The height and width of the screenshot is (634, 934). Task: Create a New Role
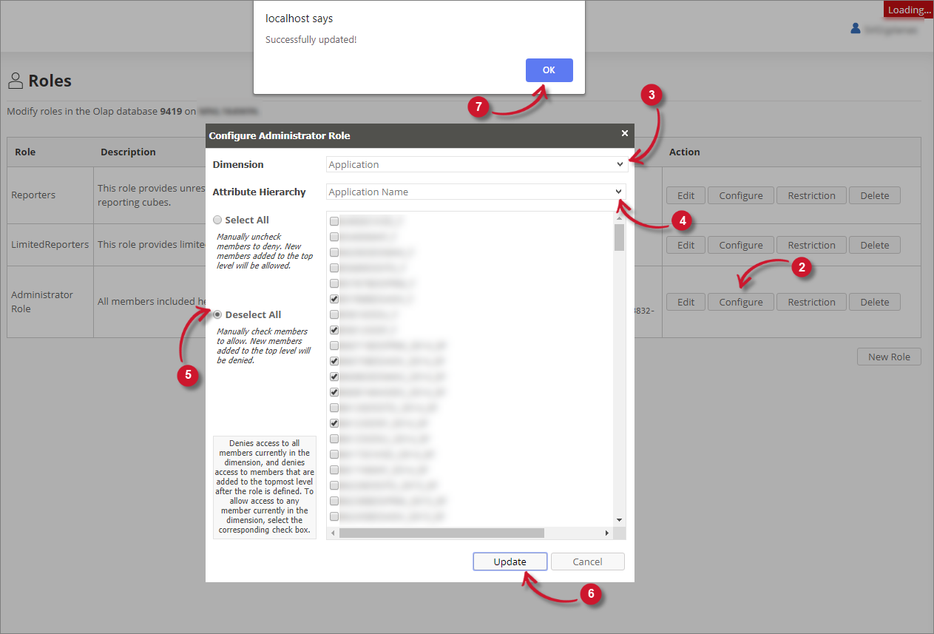click(888, 357)
